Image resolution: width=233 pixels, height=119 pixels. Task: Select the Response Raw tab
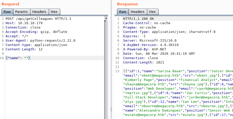(x=122, y=12)
